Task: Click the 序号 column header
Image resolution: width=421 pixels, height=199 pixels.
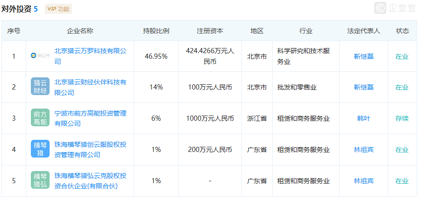Action: [x=14, y=31]
